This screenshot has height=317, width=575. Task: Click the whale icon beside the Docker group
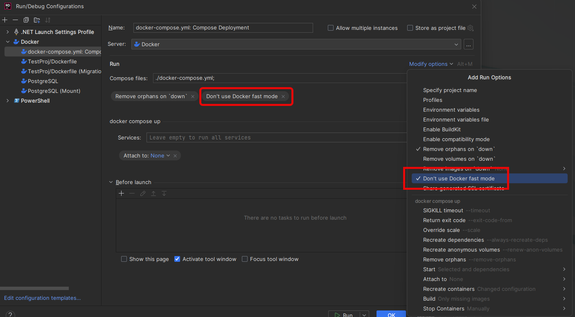click(16, 42)
